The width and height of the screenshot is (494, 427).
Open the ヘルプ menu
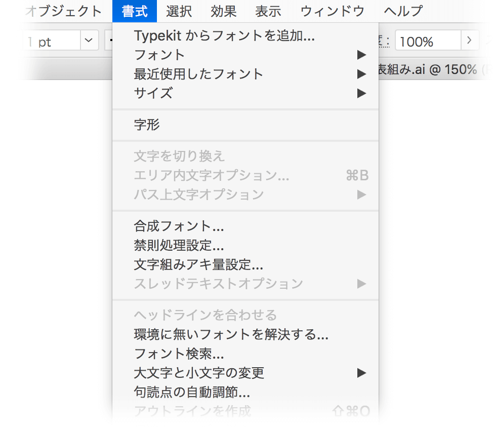pos(403,11)
